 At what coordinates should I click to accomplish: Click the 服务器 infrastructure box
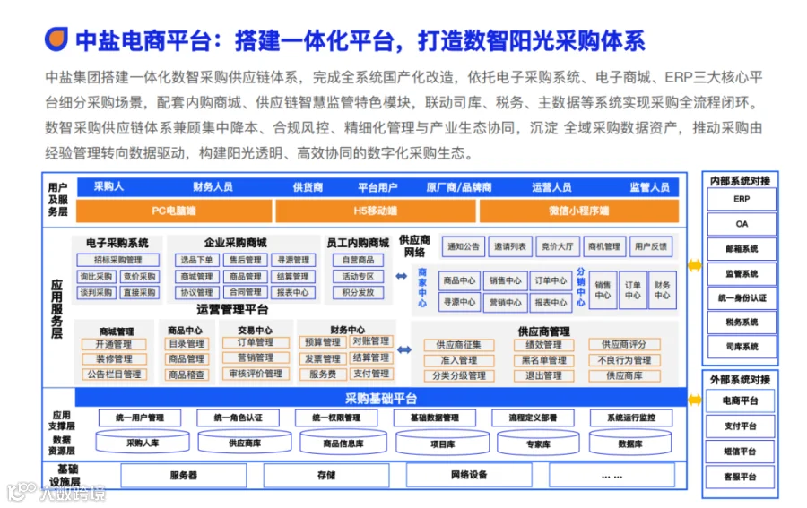coord(184,476)
